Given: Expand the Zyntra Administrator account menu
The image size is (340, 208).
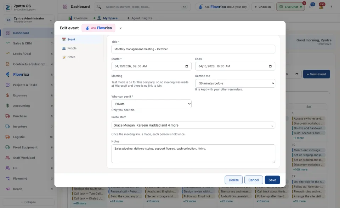Looking at the screenshot, I should point(29,20).
